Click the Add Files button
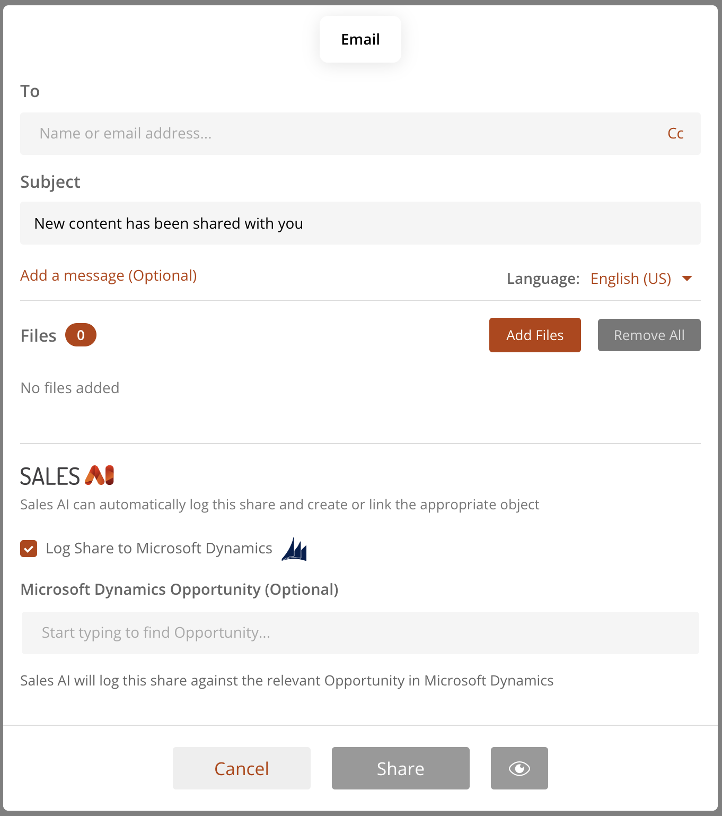Viewport: 722px width, 816px height. (x=535, y=335)
